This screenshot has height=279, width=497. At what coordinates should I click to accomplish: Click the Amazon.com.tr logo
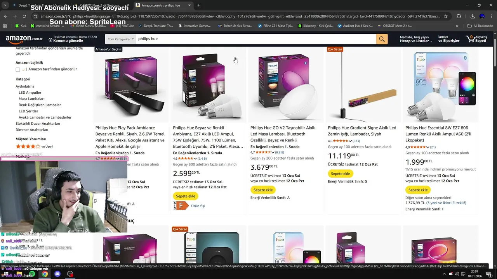[x=24, y=39]
